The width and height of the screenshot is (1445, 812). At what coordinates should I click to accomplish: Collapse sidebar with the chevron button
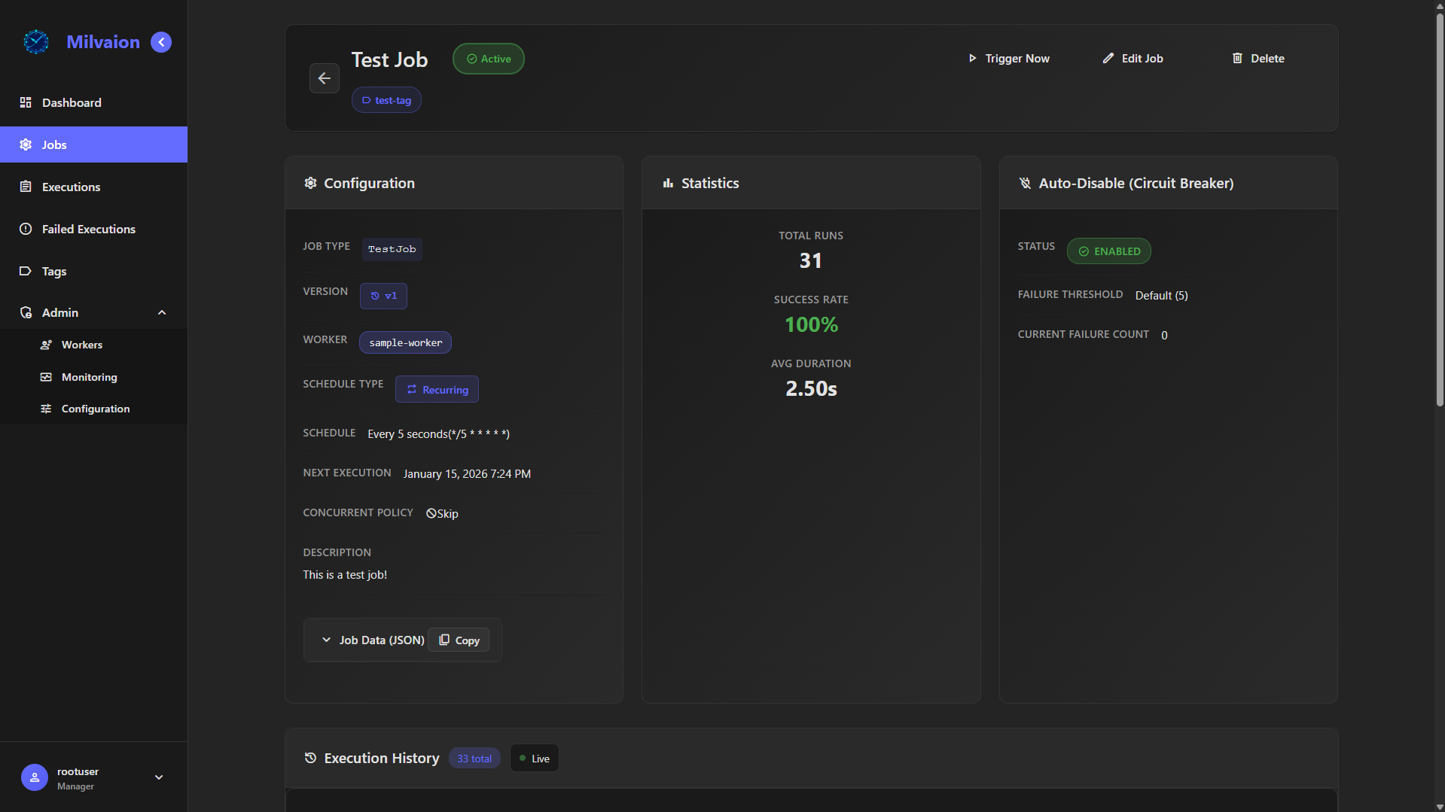point(161,42)
